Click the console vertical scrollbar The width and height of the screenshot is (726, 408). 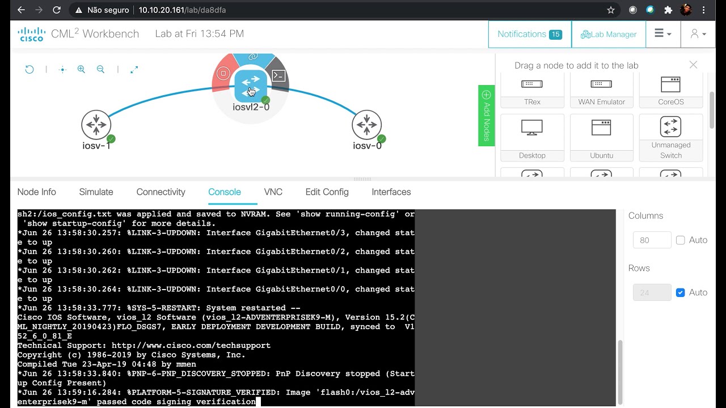click(x=619, y=372)
